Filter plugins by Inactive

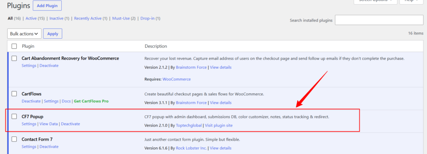pos(56,18)
